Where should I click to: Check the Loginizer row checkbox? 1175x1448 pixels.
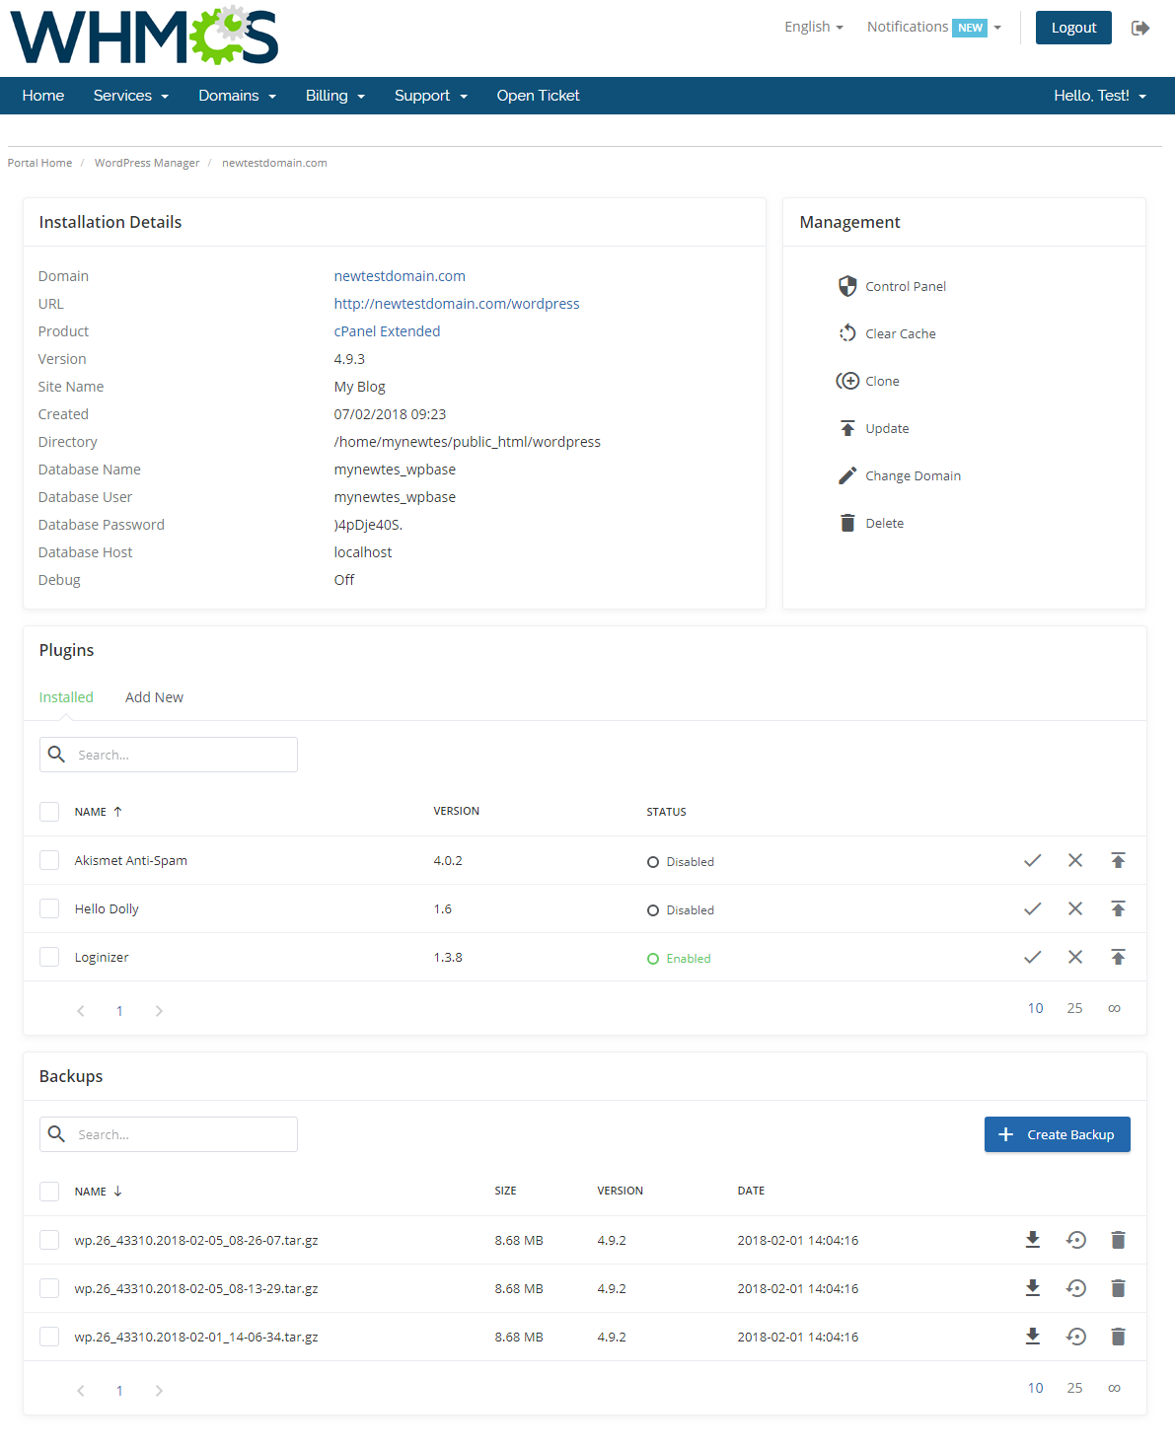(x=49, y=957)
